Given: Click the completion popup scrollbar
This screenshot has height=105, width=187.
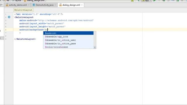Looking at the screenshot, I should point(95,39).
